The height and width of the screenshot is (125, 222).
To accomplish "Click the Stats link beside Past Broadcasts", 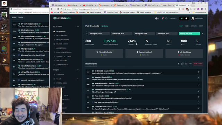I will click(105, 26).
